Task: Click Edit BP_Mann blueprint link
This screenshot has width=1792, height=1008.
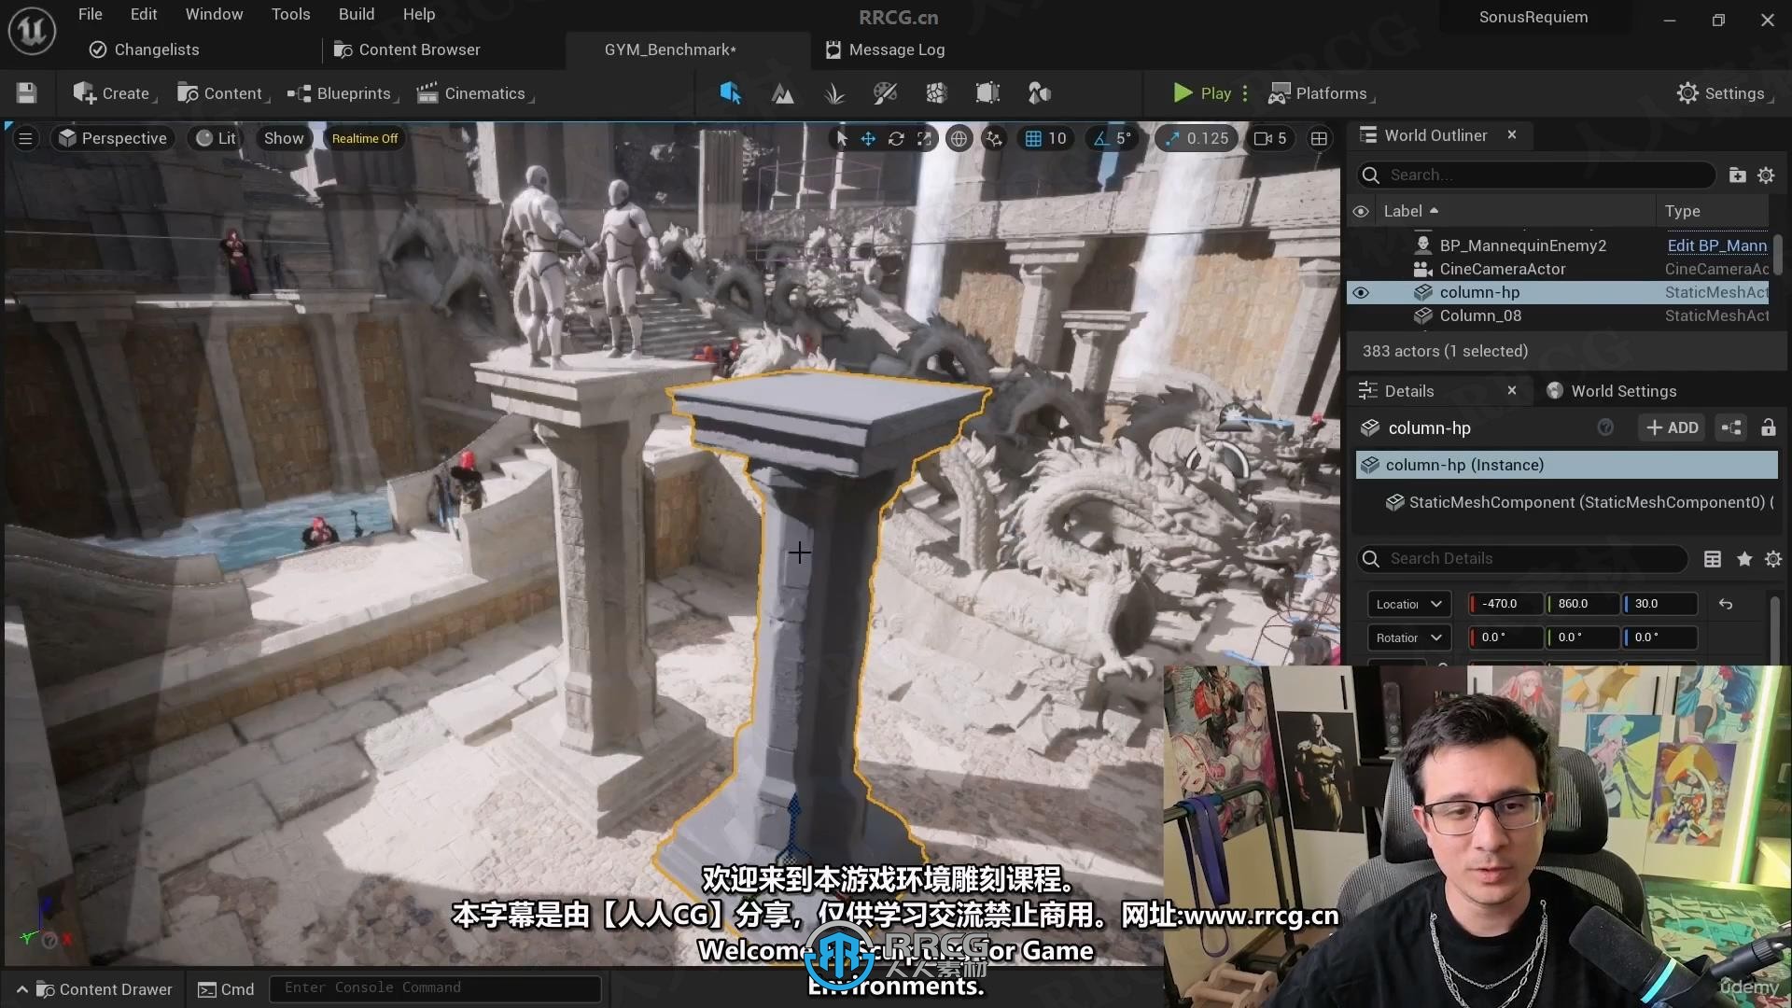Action: click(x=1716, y=245)
